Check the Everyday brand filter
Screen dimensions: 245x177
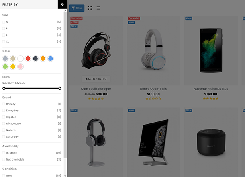click(x=4, y=111)
